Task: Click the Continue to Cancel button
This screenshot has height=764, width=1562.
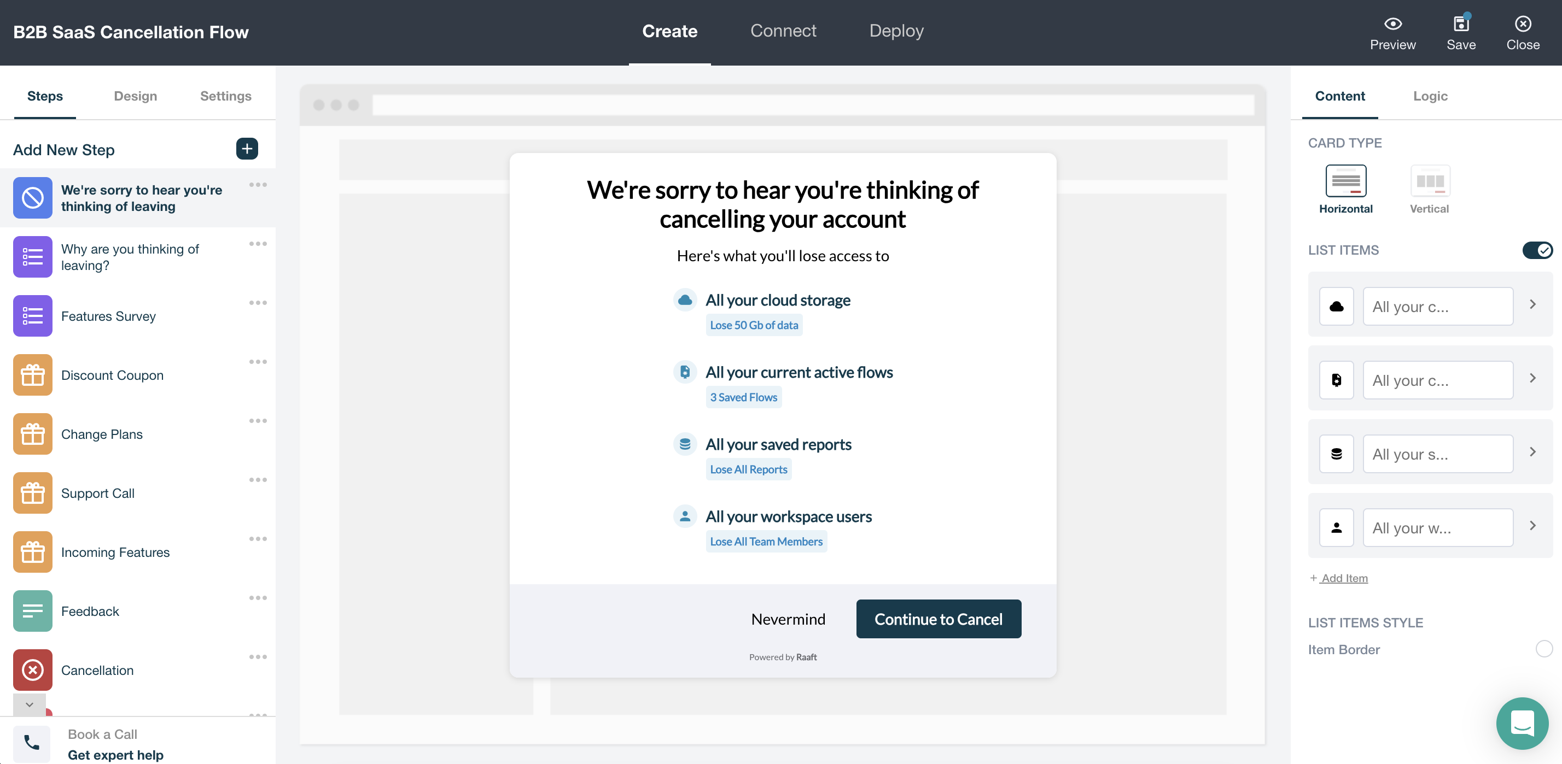Action: tap(938, 619)
